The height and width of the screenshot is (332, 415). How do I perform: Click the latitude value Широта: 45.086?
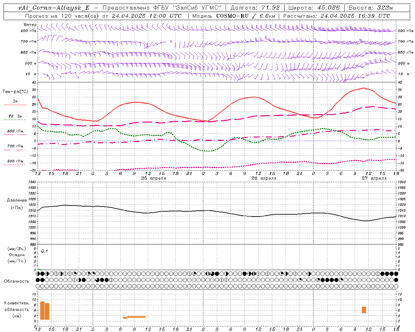tap(314, 8)
